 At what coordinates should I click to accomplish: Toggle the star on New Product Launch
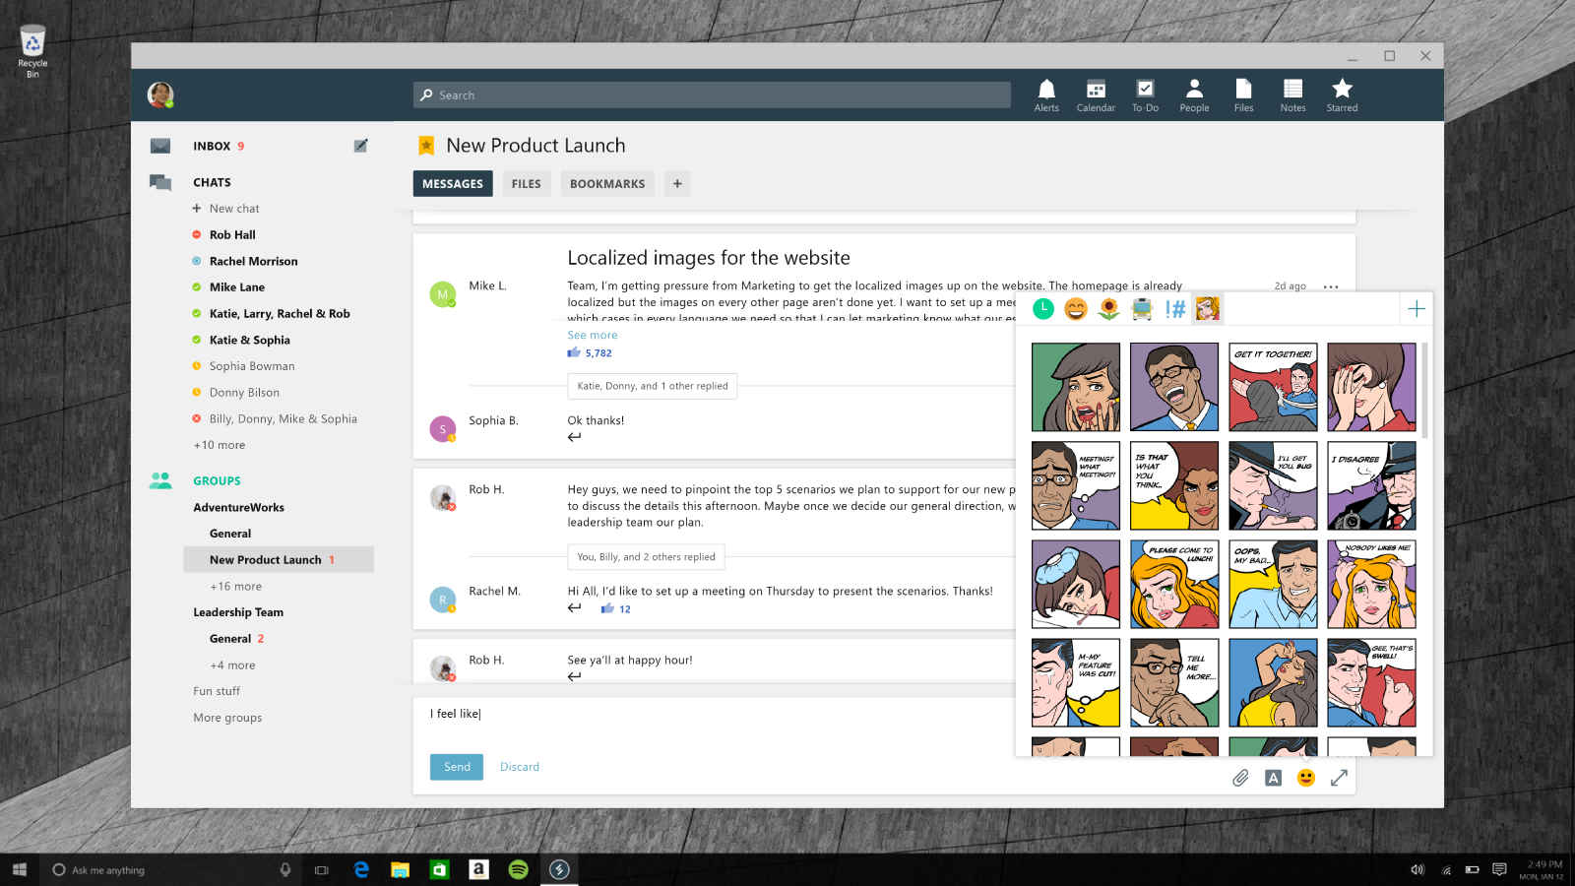coord(426,146)
